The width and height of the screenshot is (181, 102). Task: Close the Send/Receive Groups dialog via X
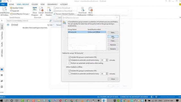pos(117,18)
